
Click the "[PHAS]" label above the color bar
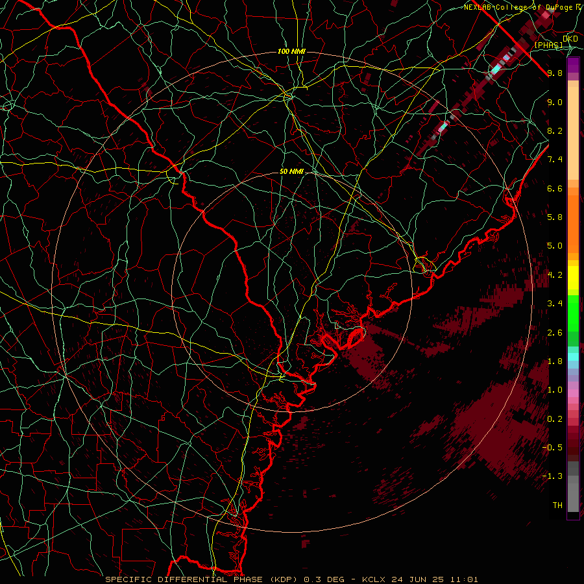pyautogui.click(x=548, y=45)
